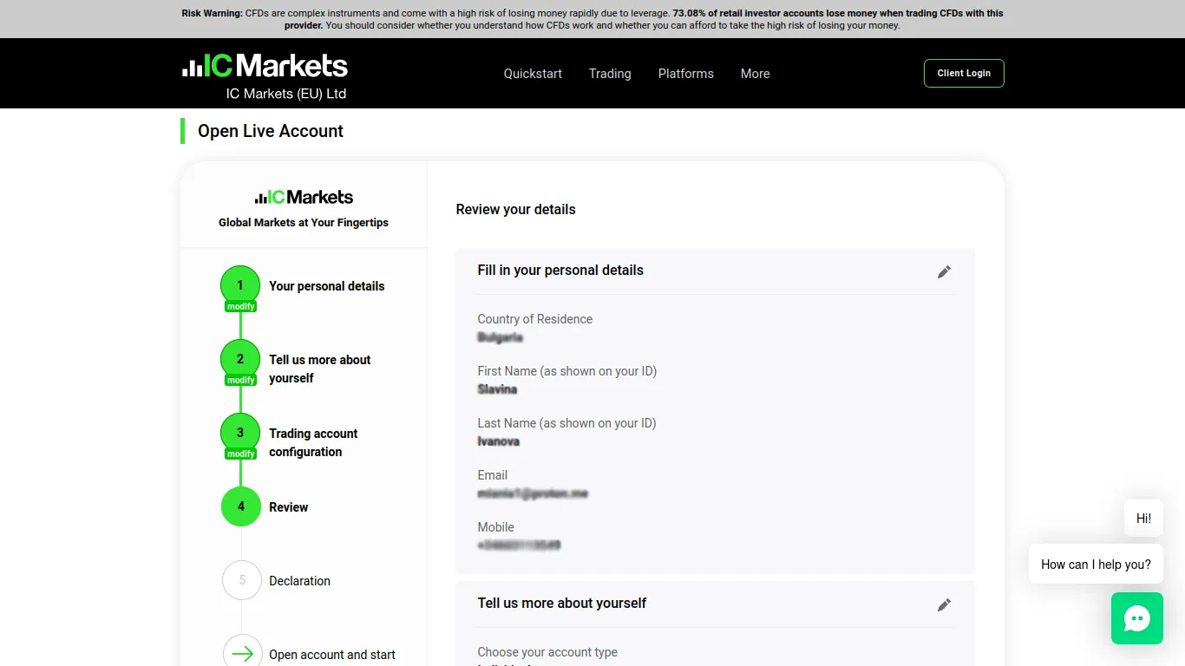Go to 'Trading account configuration' step label
Image resolution: width=1185 pixels, height=666 pixels.
[x=313, y=442]
